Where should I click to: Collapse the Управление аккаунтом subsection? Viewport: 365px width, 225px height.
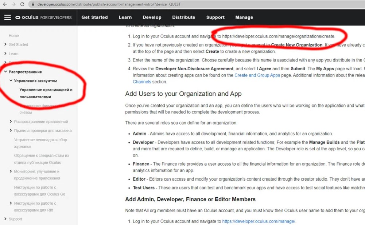[x=11, y=80]
